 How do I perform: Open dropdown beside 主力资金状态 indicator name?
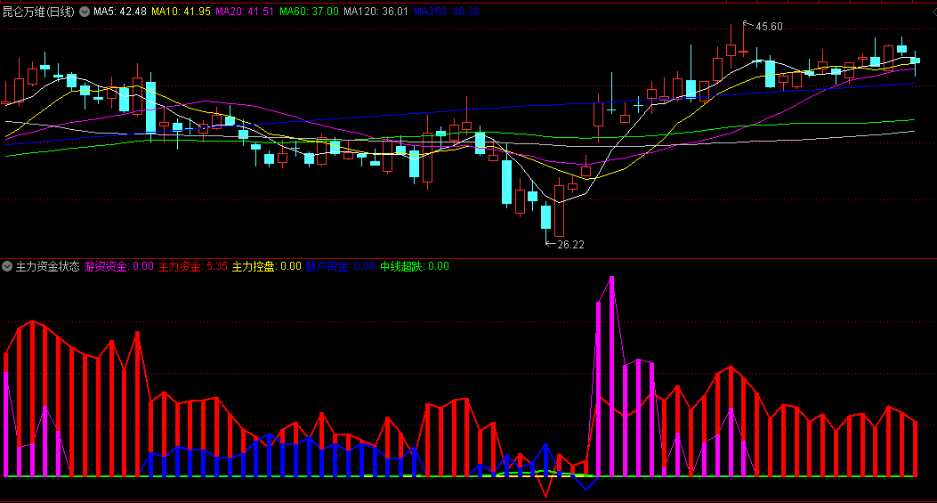pyautogui.click(x=7, y=266)
